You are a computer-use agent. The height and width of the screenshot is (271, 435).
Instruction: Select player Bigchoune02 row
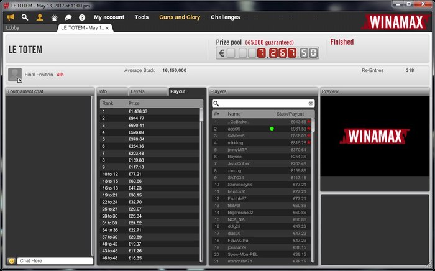pyautogui.click(x=262, y=213)
